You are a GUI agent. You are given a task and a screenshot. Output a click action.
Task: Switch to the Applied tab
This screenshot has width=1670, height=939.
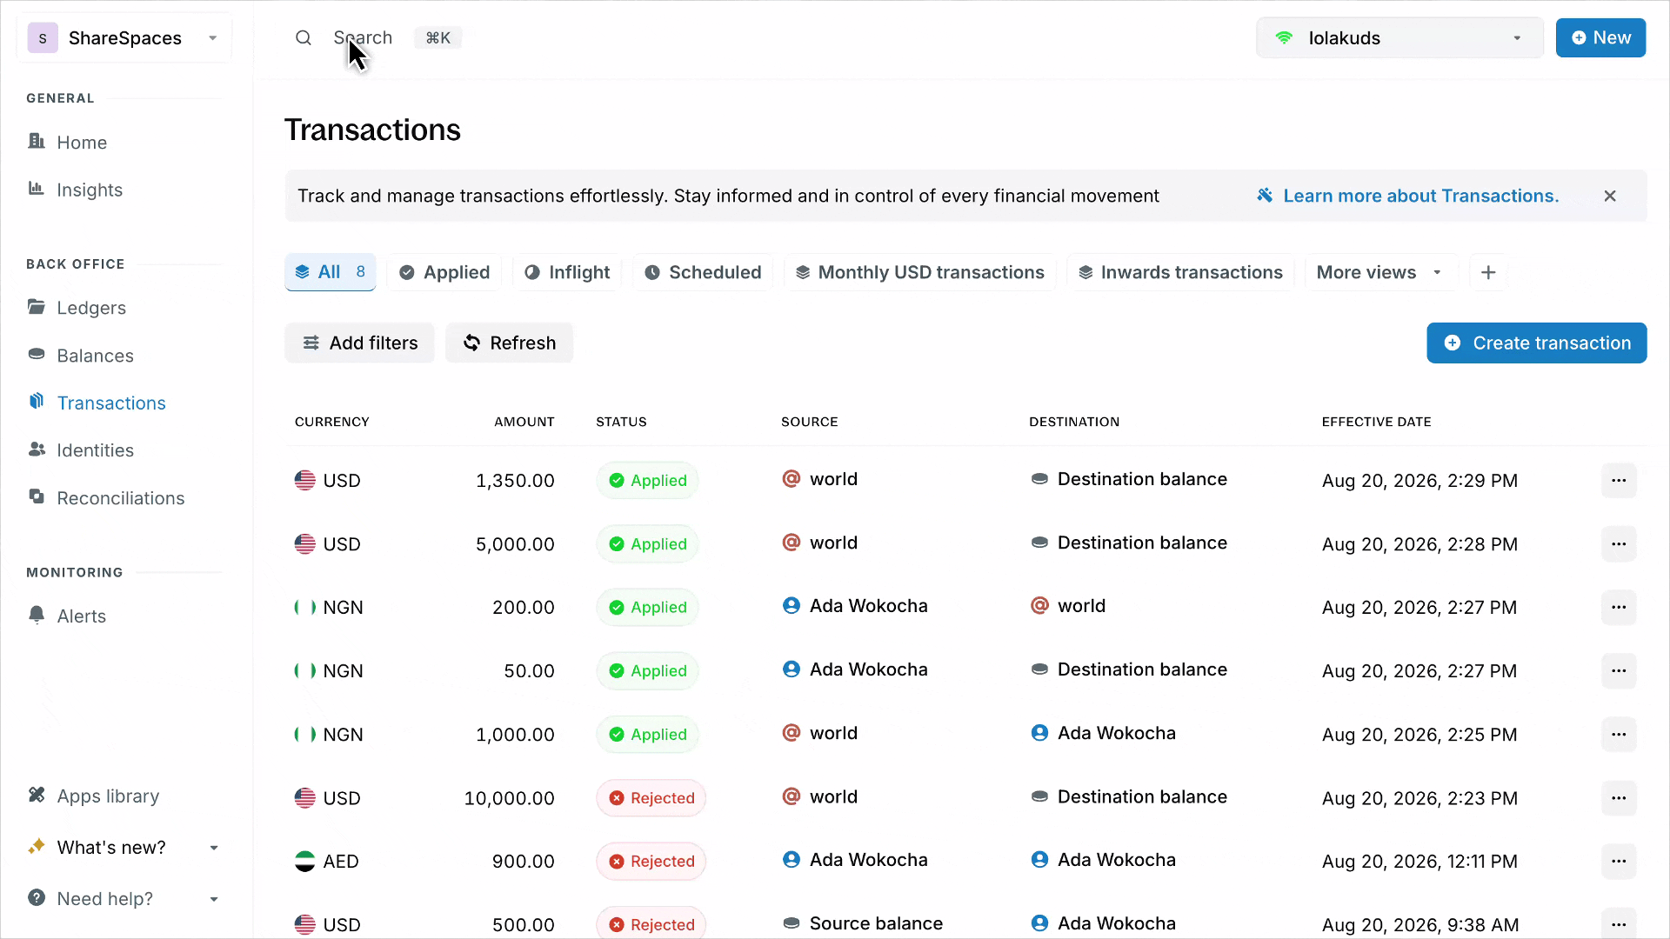(x=444, y=273)
